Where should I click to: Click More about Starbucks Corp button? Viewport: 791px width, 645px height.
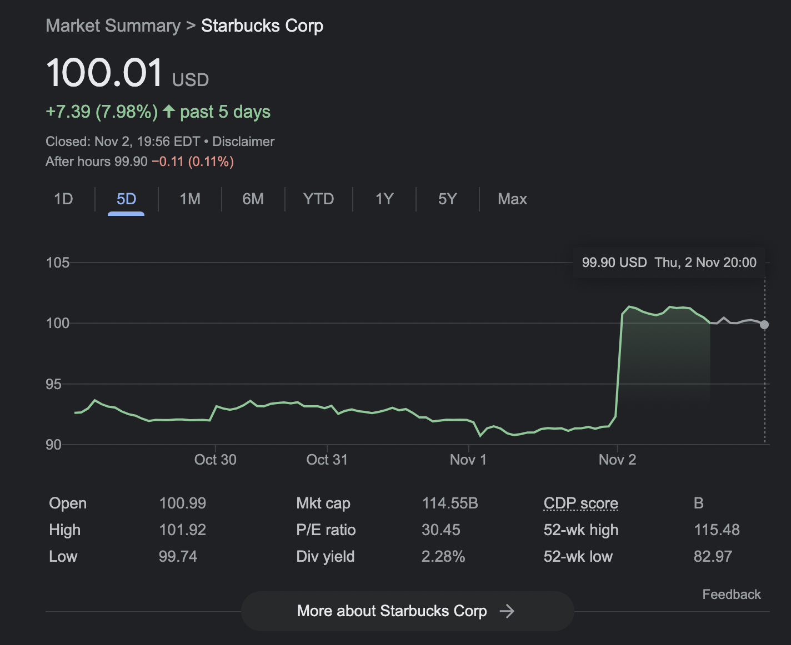(392, 611)
